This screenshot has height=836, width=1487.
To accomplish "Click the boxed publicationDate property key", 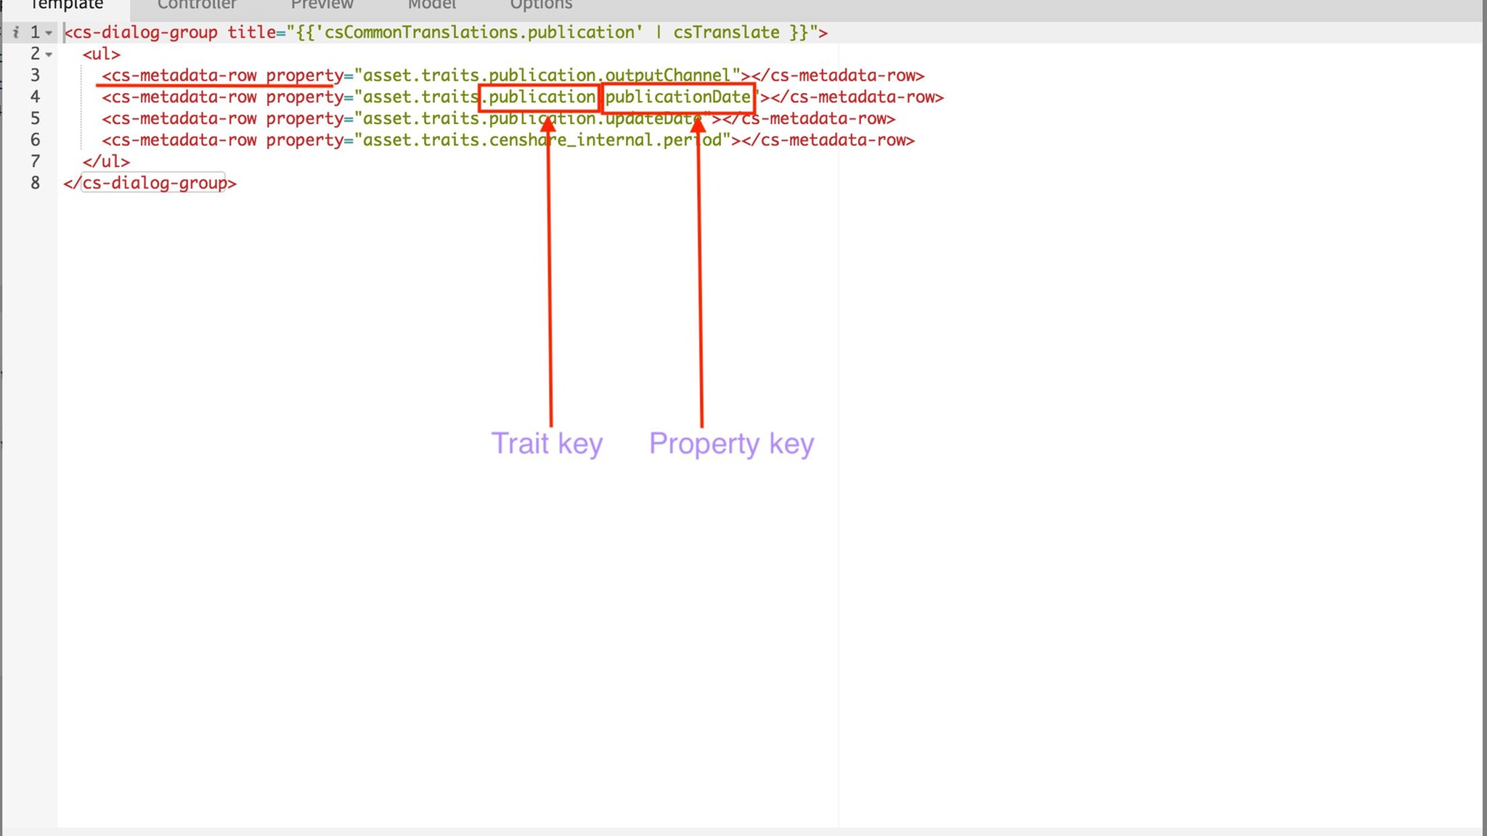I will pyautogui.click(x=678, y=97).
